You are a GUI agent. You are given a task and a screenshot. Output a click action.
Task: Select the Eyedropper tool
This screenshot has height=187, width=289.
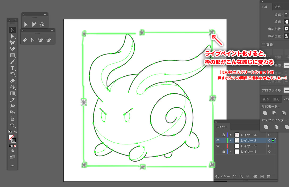click(x=12, y=100)
